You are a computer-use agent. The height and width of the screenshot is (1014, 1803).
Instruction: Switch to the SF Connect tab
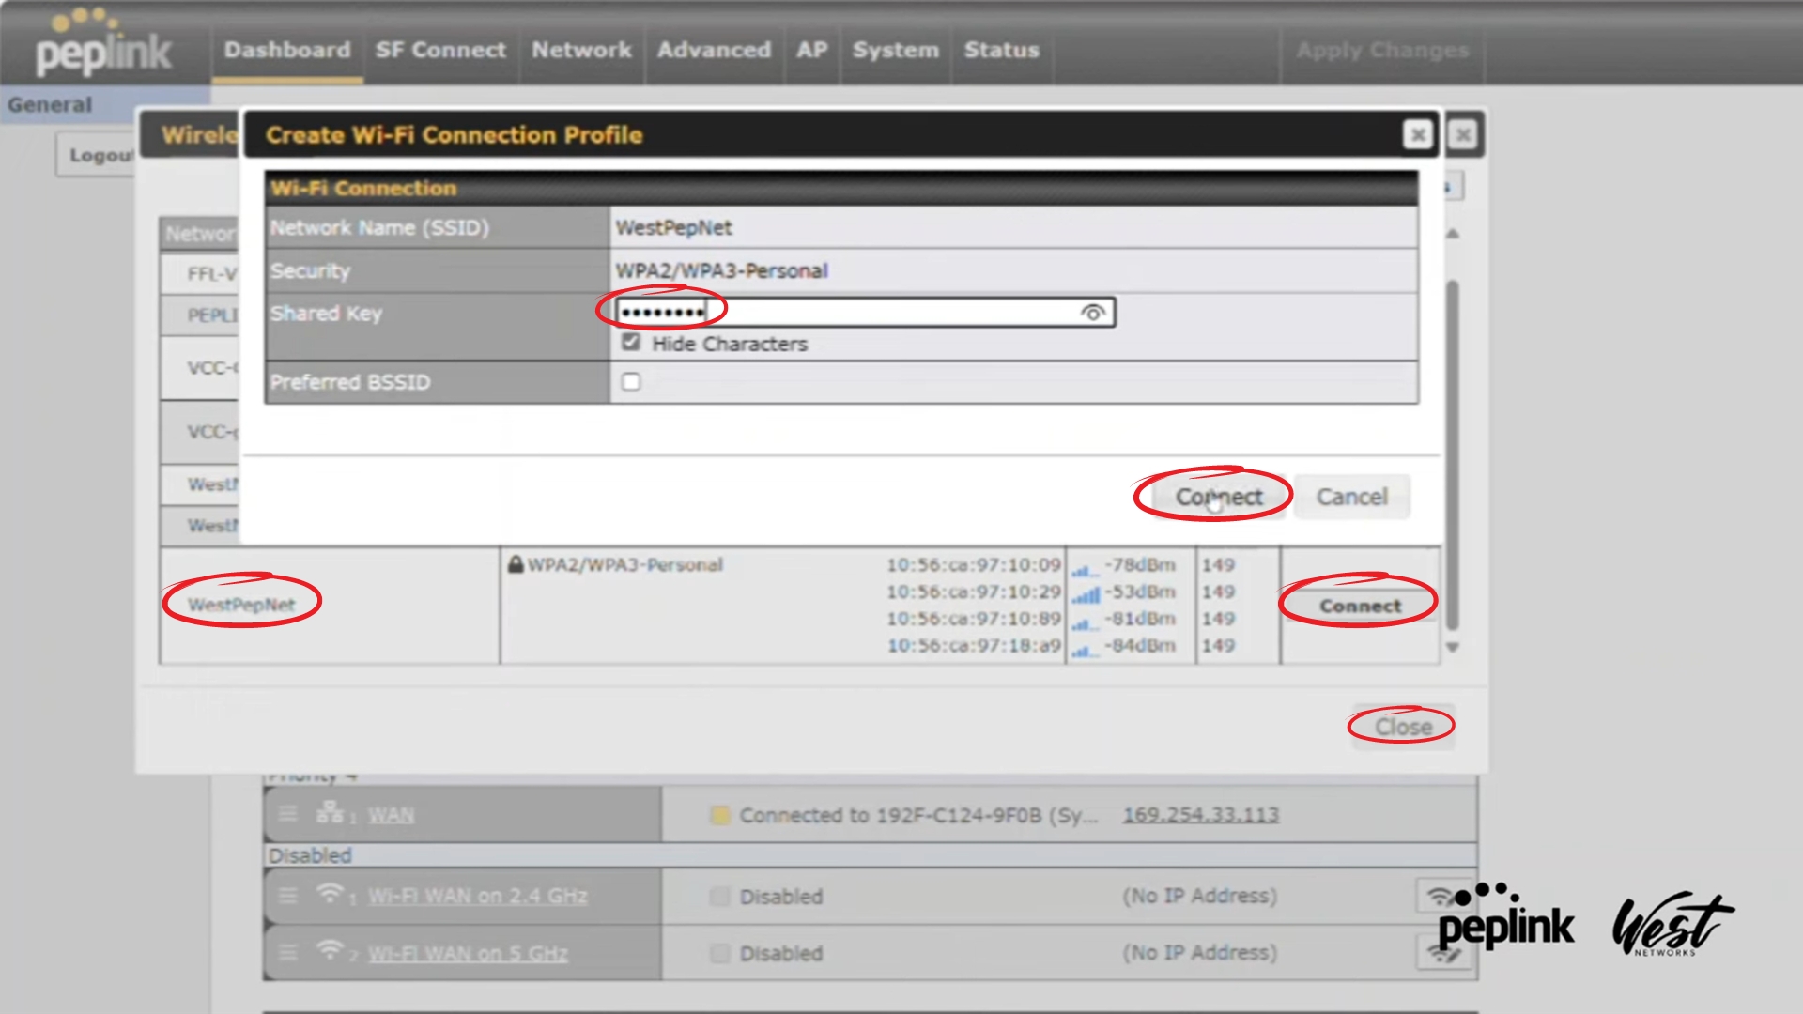[439, 50]
